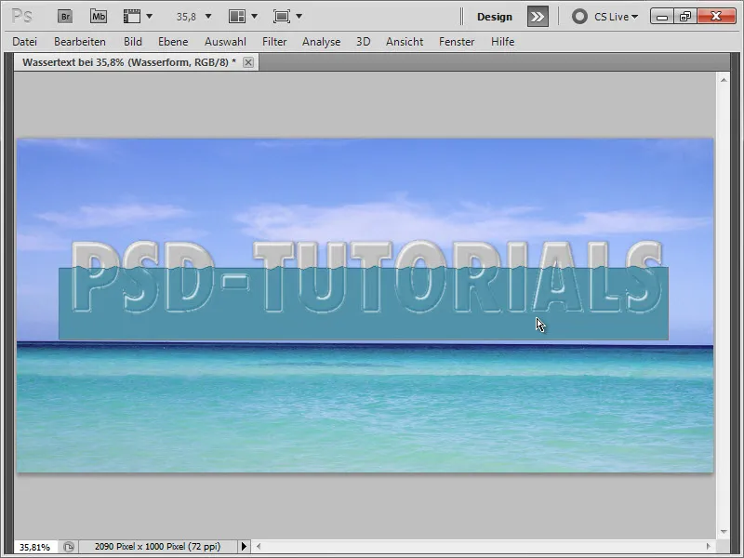Open the view extras dropdown arrow
The image size is (744, 558).
[x=150, y=17]
